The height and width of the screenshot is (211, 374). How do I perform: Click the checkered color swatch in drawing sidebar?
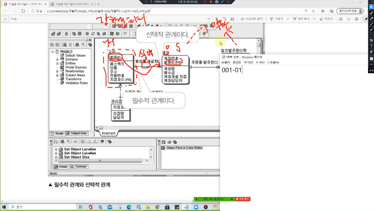pos(371,59)
